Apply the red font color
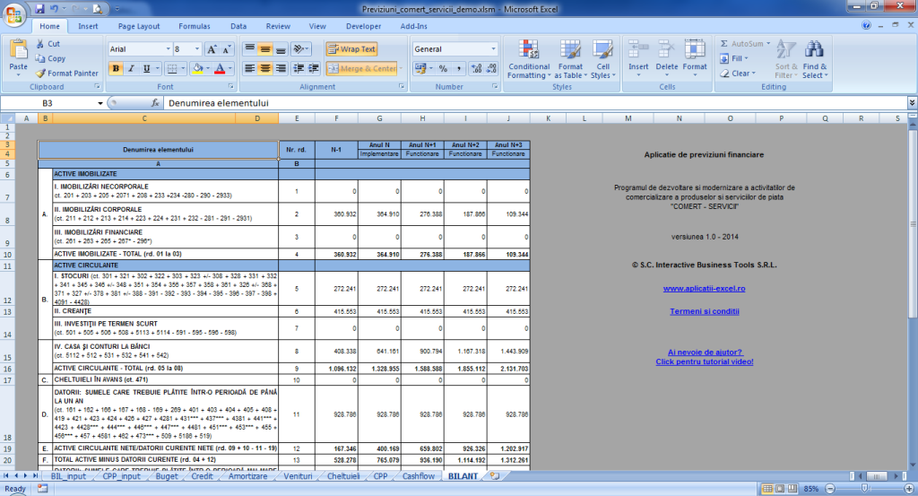918x496 pixels. tap(220, 68)
